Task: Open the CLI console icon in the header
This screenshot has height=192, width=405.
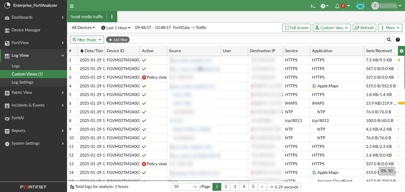Action: point(313,6)
